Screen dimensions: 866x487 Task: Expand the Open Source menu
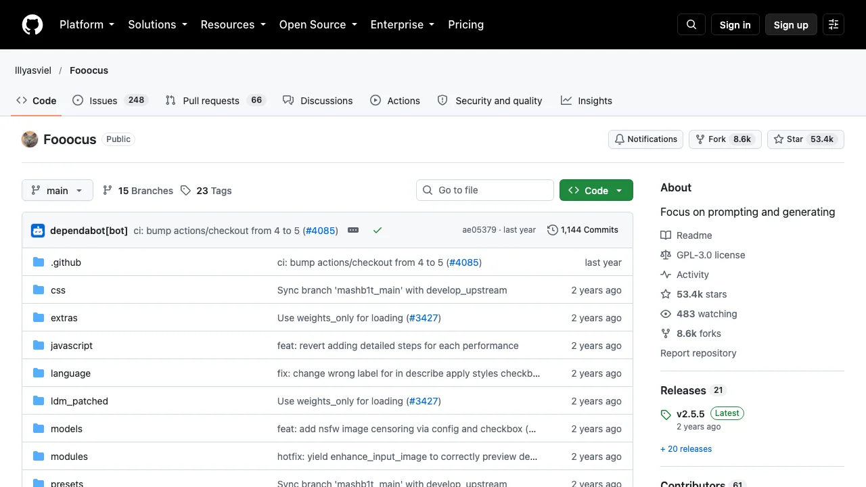coord(318,24)
